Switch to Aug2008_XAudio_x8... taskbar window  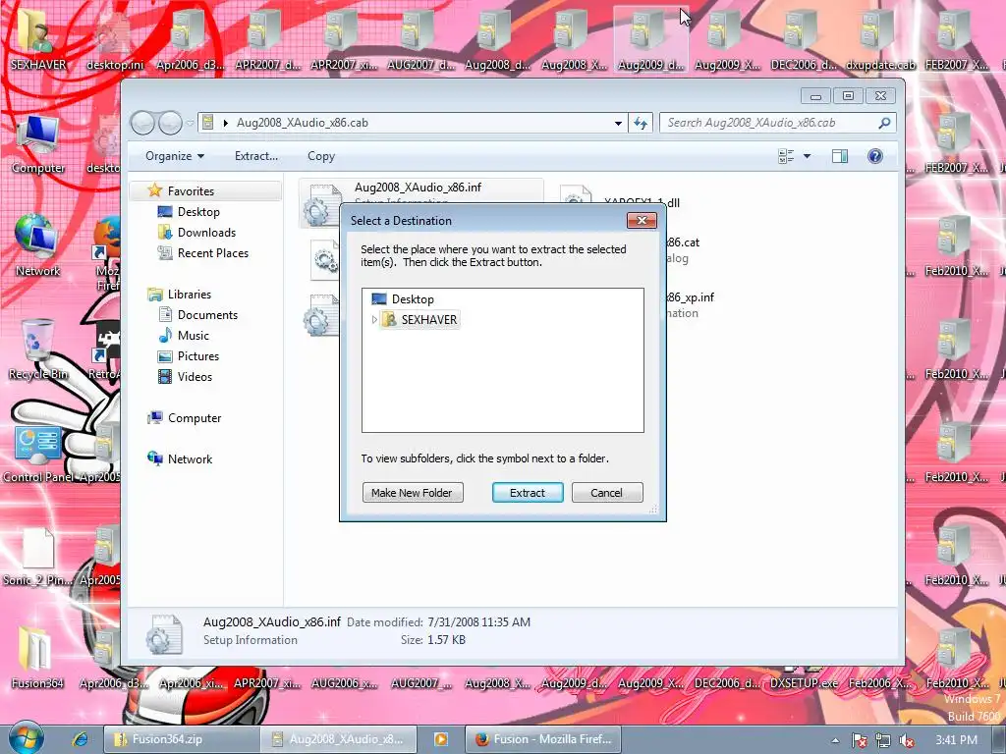coord(339,739)
